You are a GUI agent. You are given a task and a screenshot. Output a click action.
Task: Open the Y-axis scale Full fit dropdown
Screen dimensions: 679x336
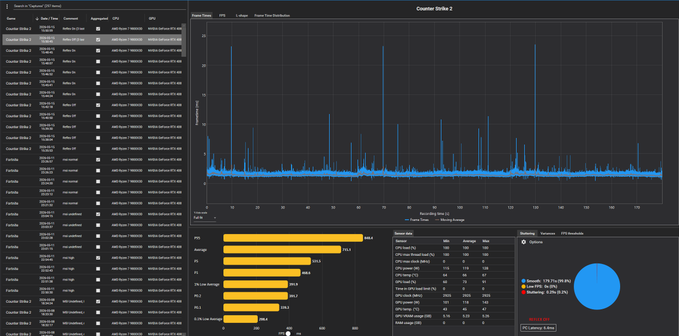click(x=205, y=217)
